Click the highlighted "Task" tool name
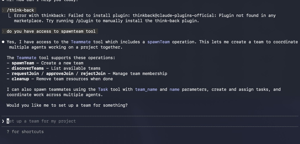The image size is (300, 144). pos(103,89)
